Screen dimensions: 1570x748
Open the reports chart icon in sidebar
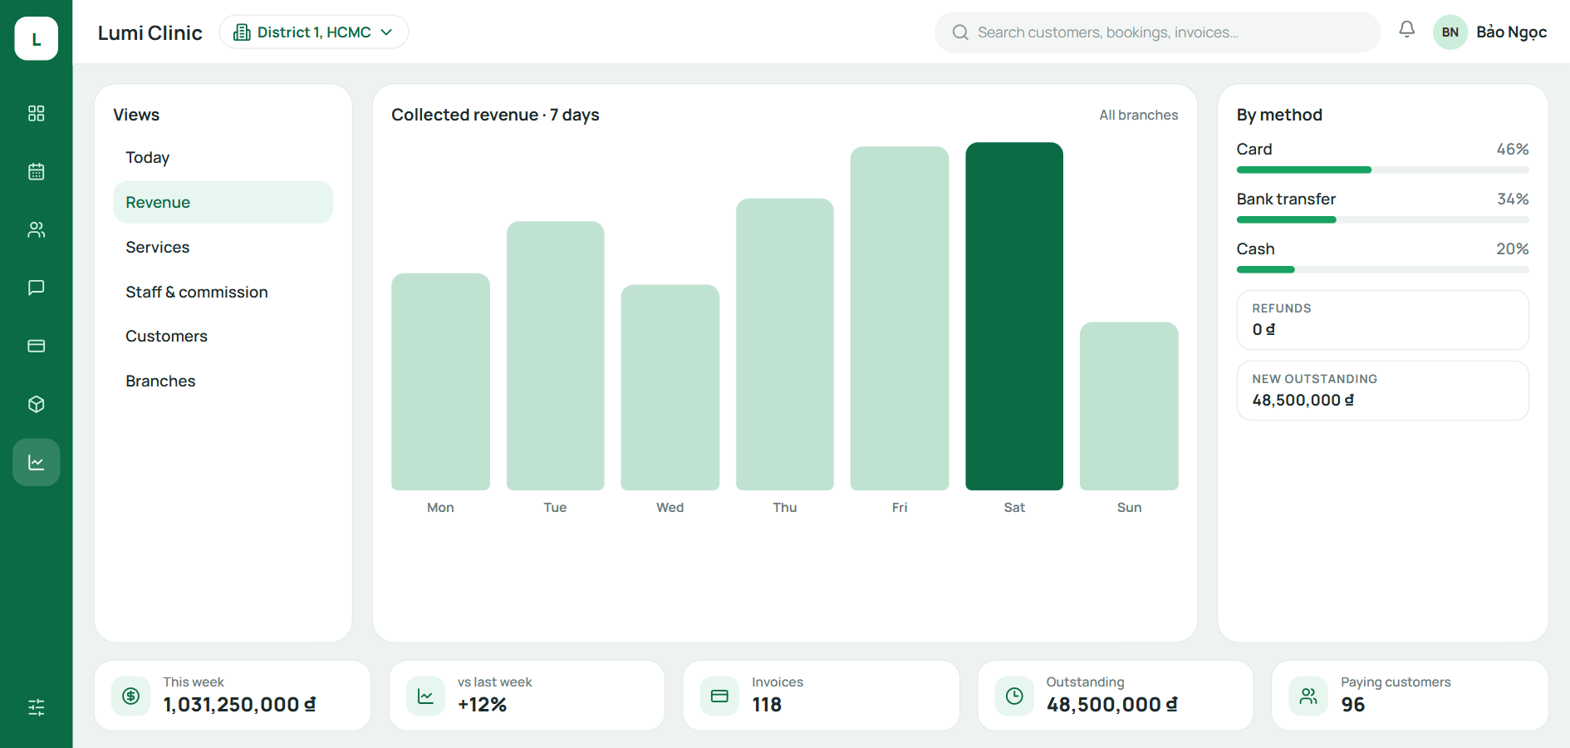point(36,462)
